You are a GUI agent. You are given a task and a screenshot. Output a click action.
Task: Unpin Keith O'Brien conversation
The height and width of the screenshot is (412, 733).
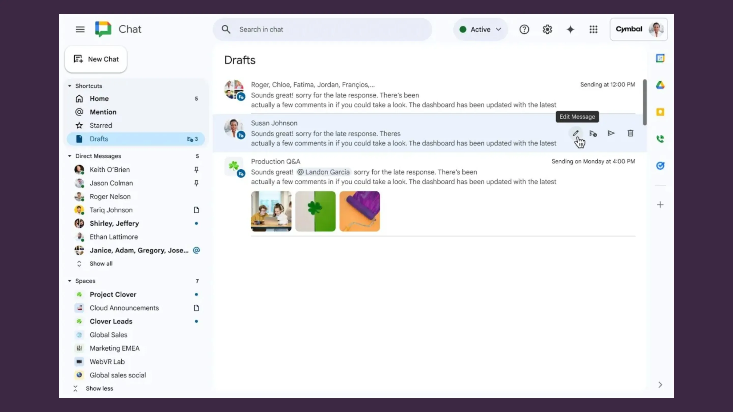pyautogui.click(x=196, y=169)
